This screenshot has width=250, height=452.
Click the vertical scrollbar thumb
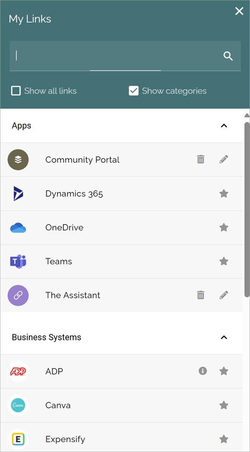pyautogui.click(x=247, y=210)
